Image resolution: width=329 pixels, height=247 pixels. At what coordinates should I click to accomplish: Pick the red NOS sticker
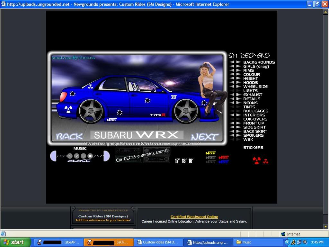coord(224,157)
